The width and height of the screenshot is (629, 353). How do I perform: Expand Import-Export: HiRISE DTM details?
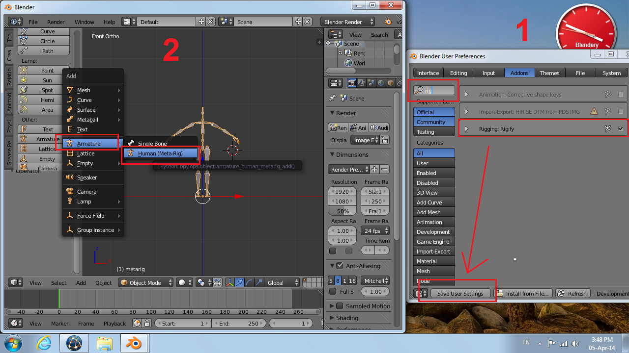tap(466, 111)
